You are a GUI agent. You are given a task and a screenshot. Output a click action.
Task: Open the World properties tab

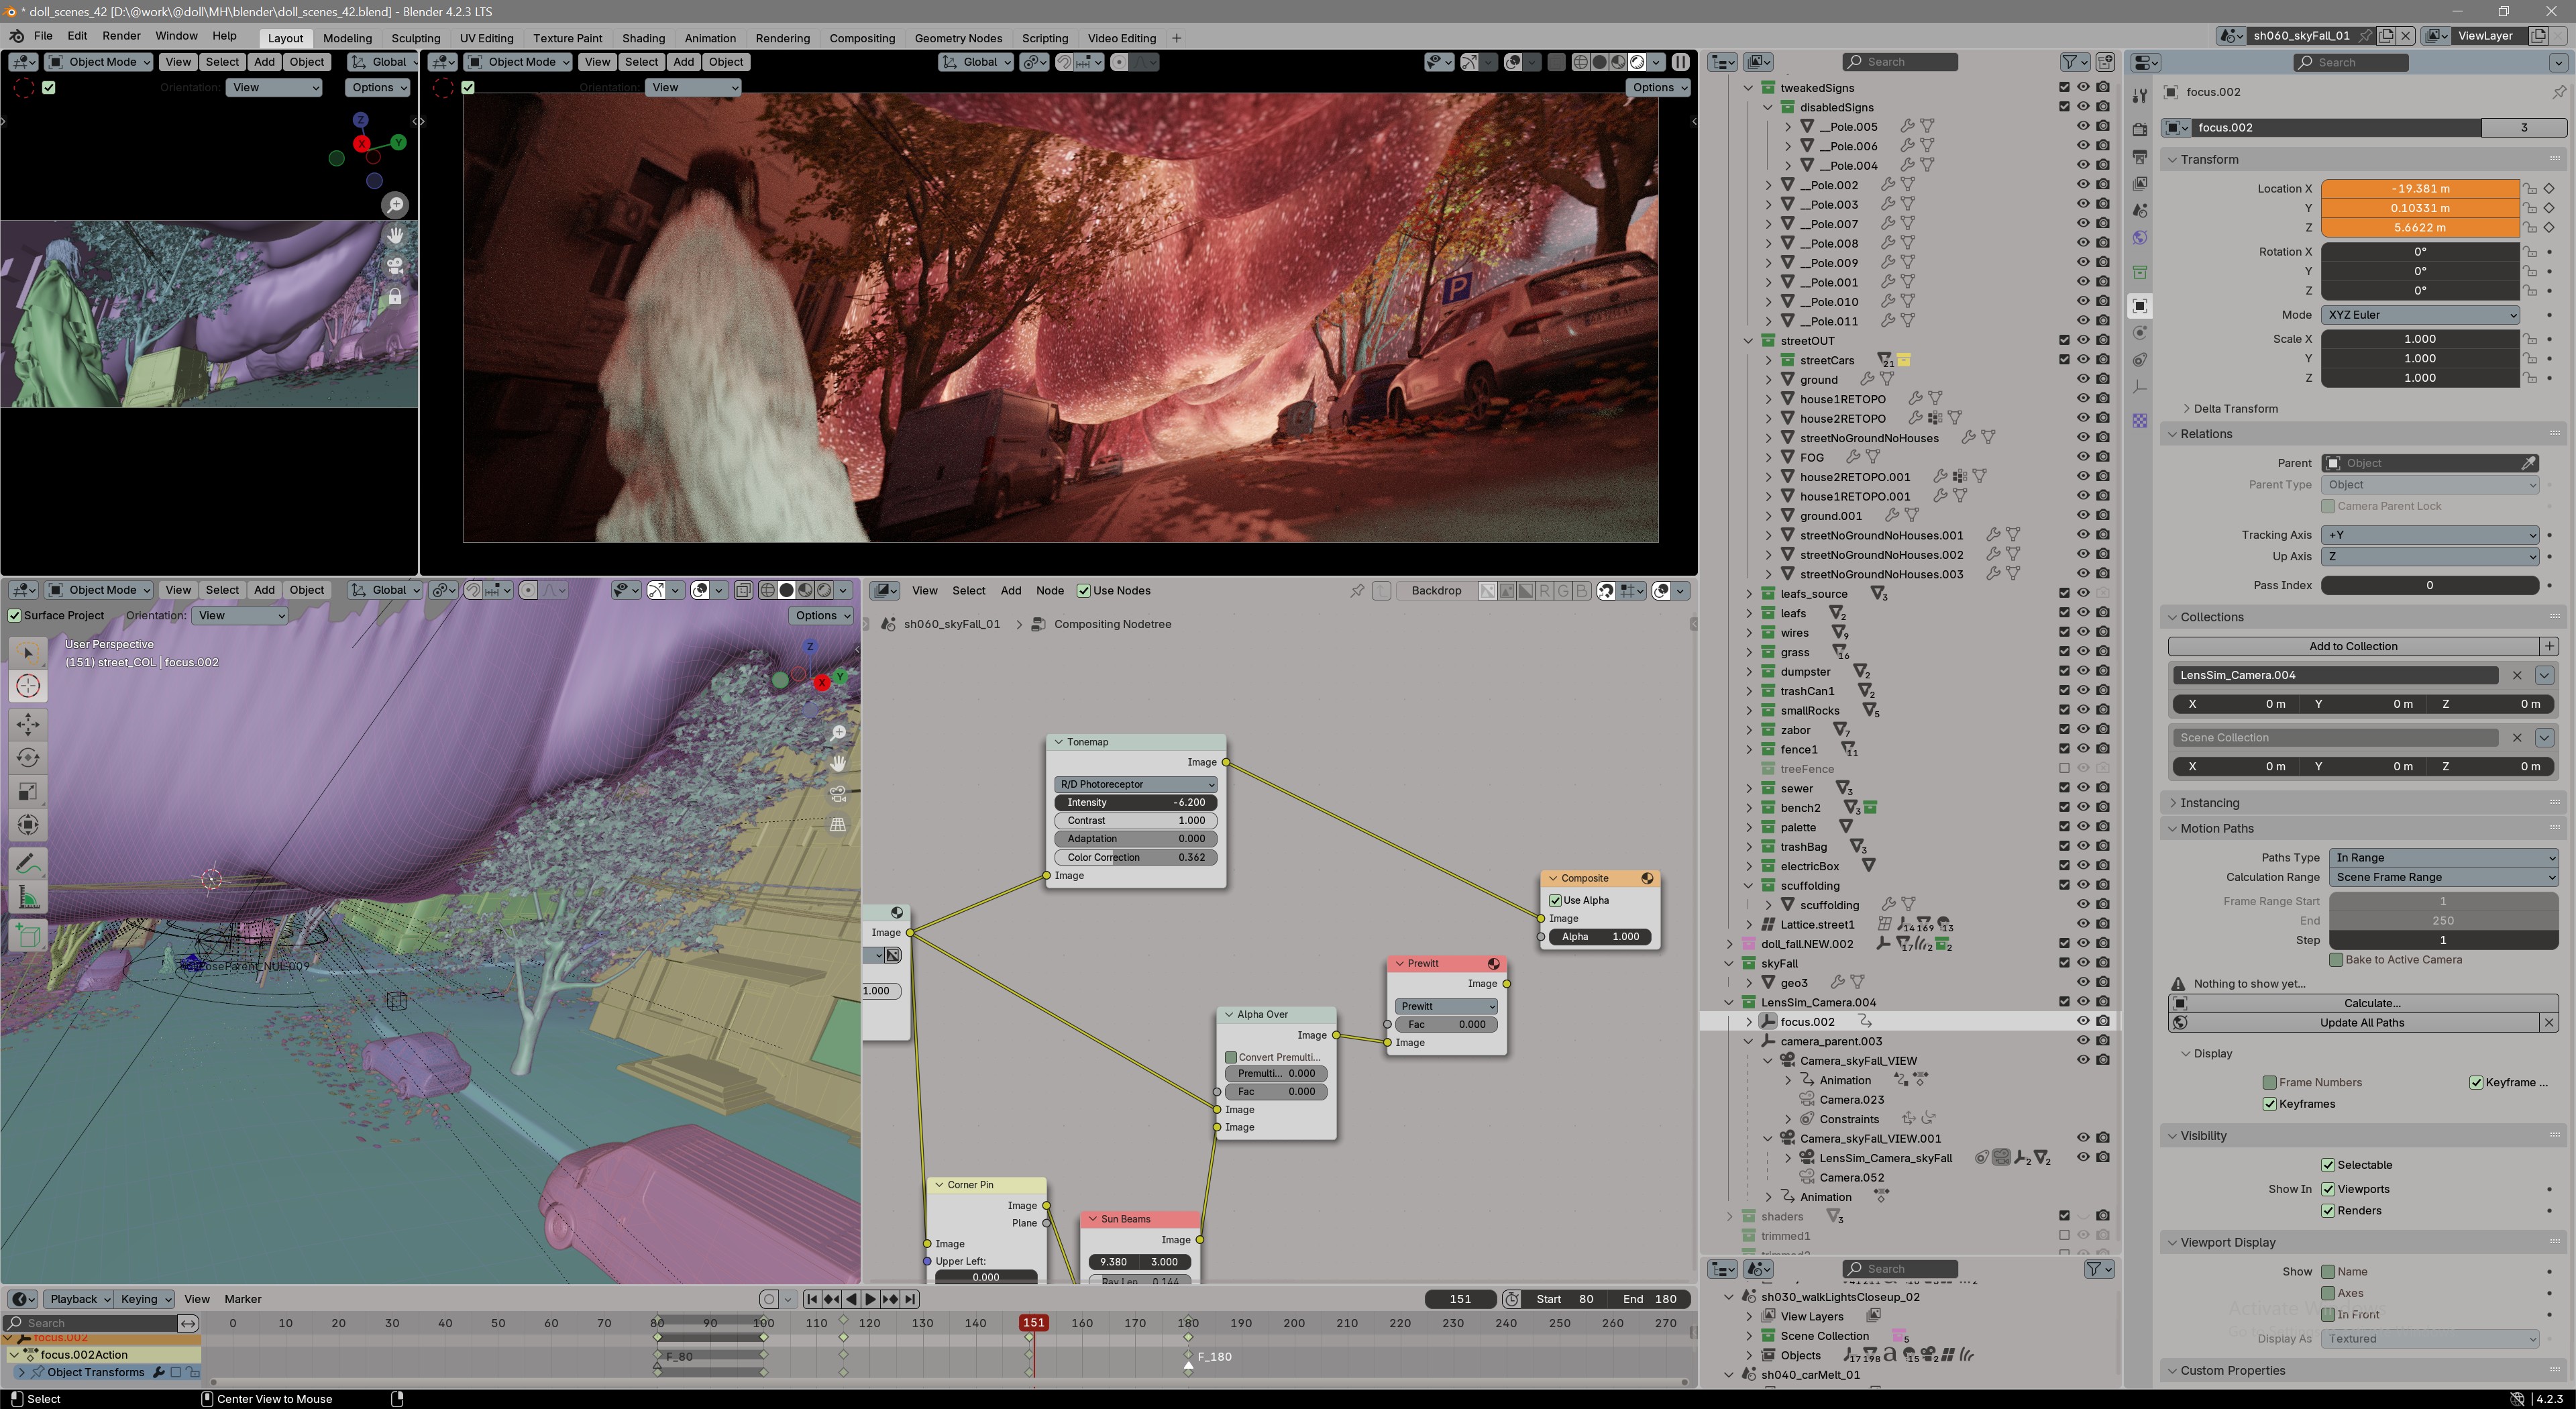tap(2140, 238)
